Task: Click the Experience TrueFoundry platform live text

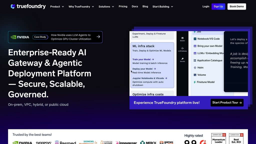Action: [x=166, y=103]
